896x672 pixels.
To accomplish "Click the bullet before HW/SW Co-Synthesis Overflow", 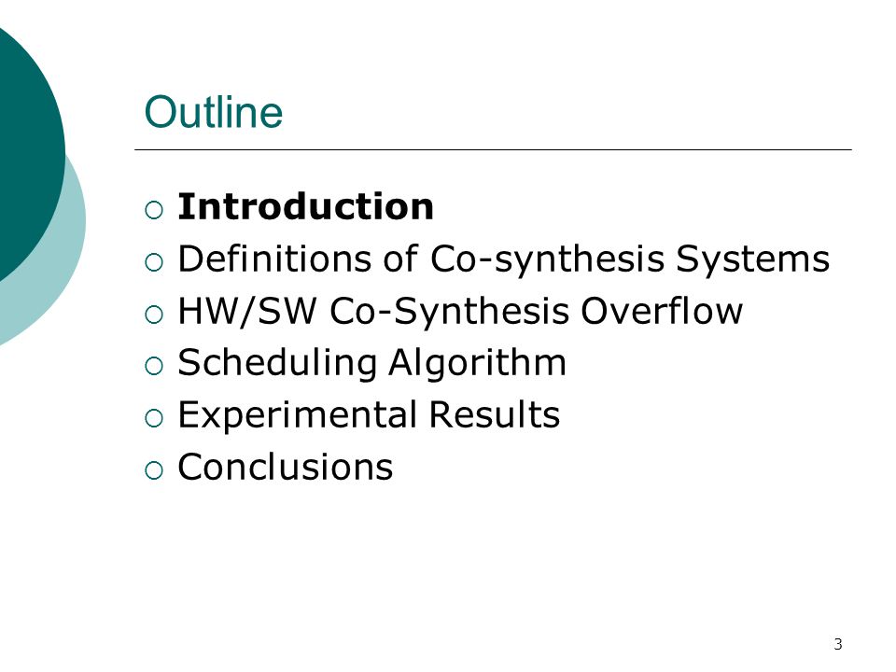I will coord(154,315).
